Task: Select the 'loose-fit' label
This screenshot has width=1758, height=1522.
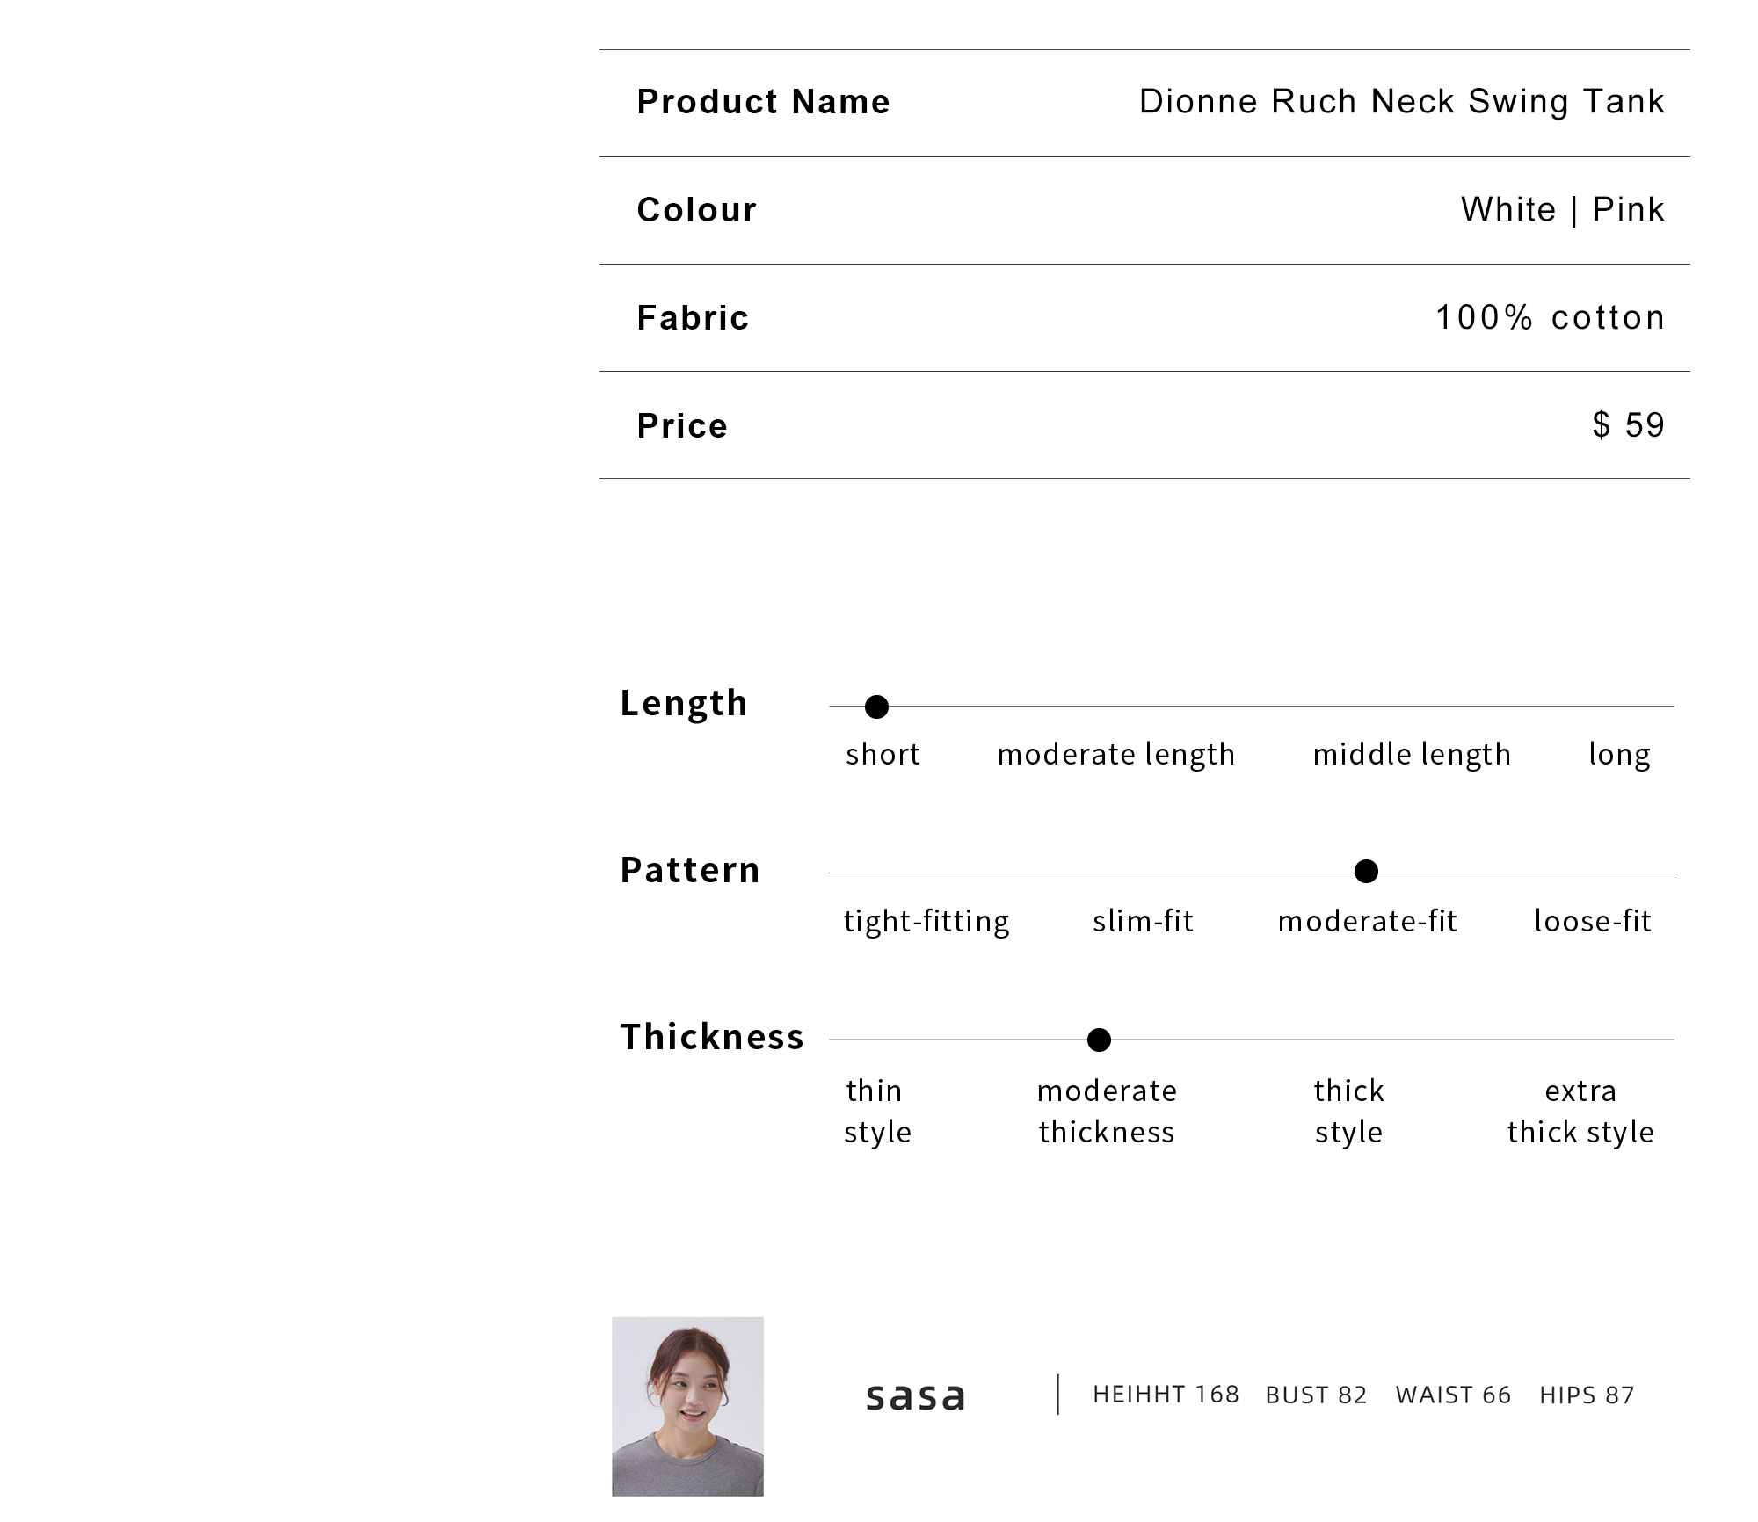Action: coord(1593,921)
